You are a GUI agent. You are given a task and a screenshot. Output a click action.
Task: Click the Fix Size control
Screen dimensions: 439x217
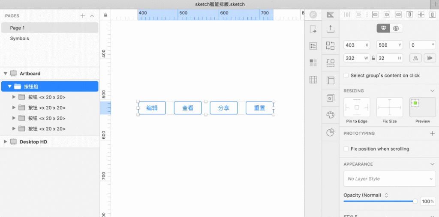tap(390, 107)
